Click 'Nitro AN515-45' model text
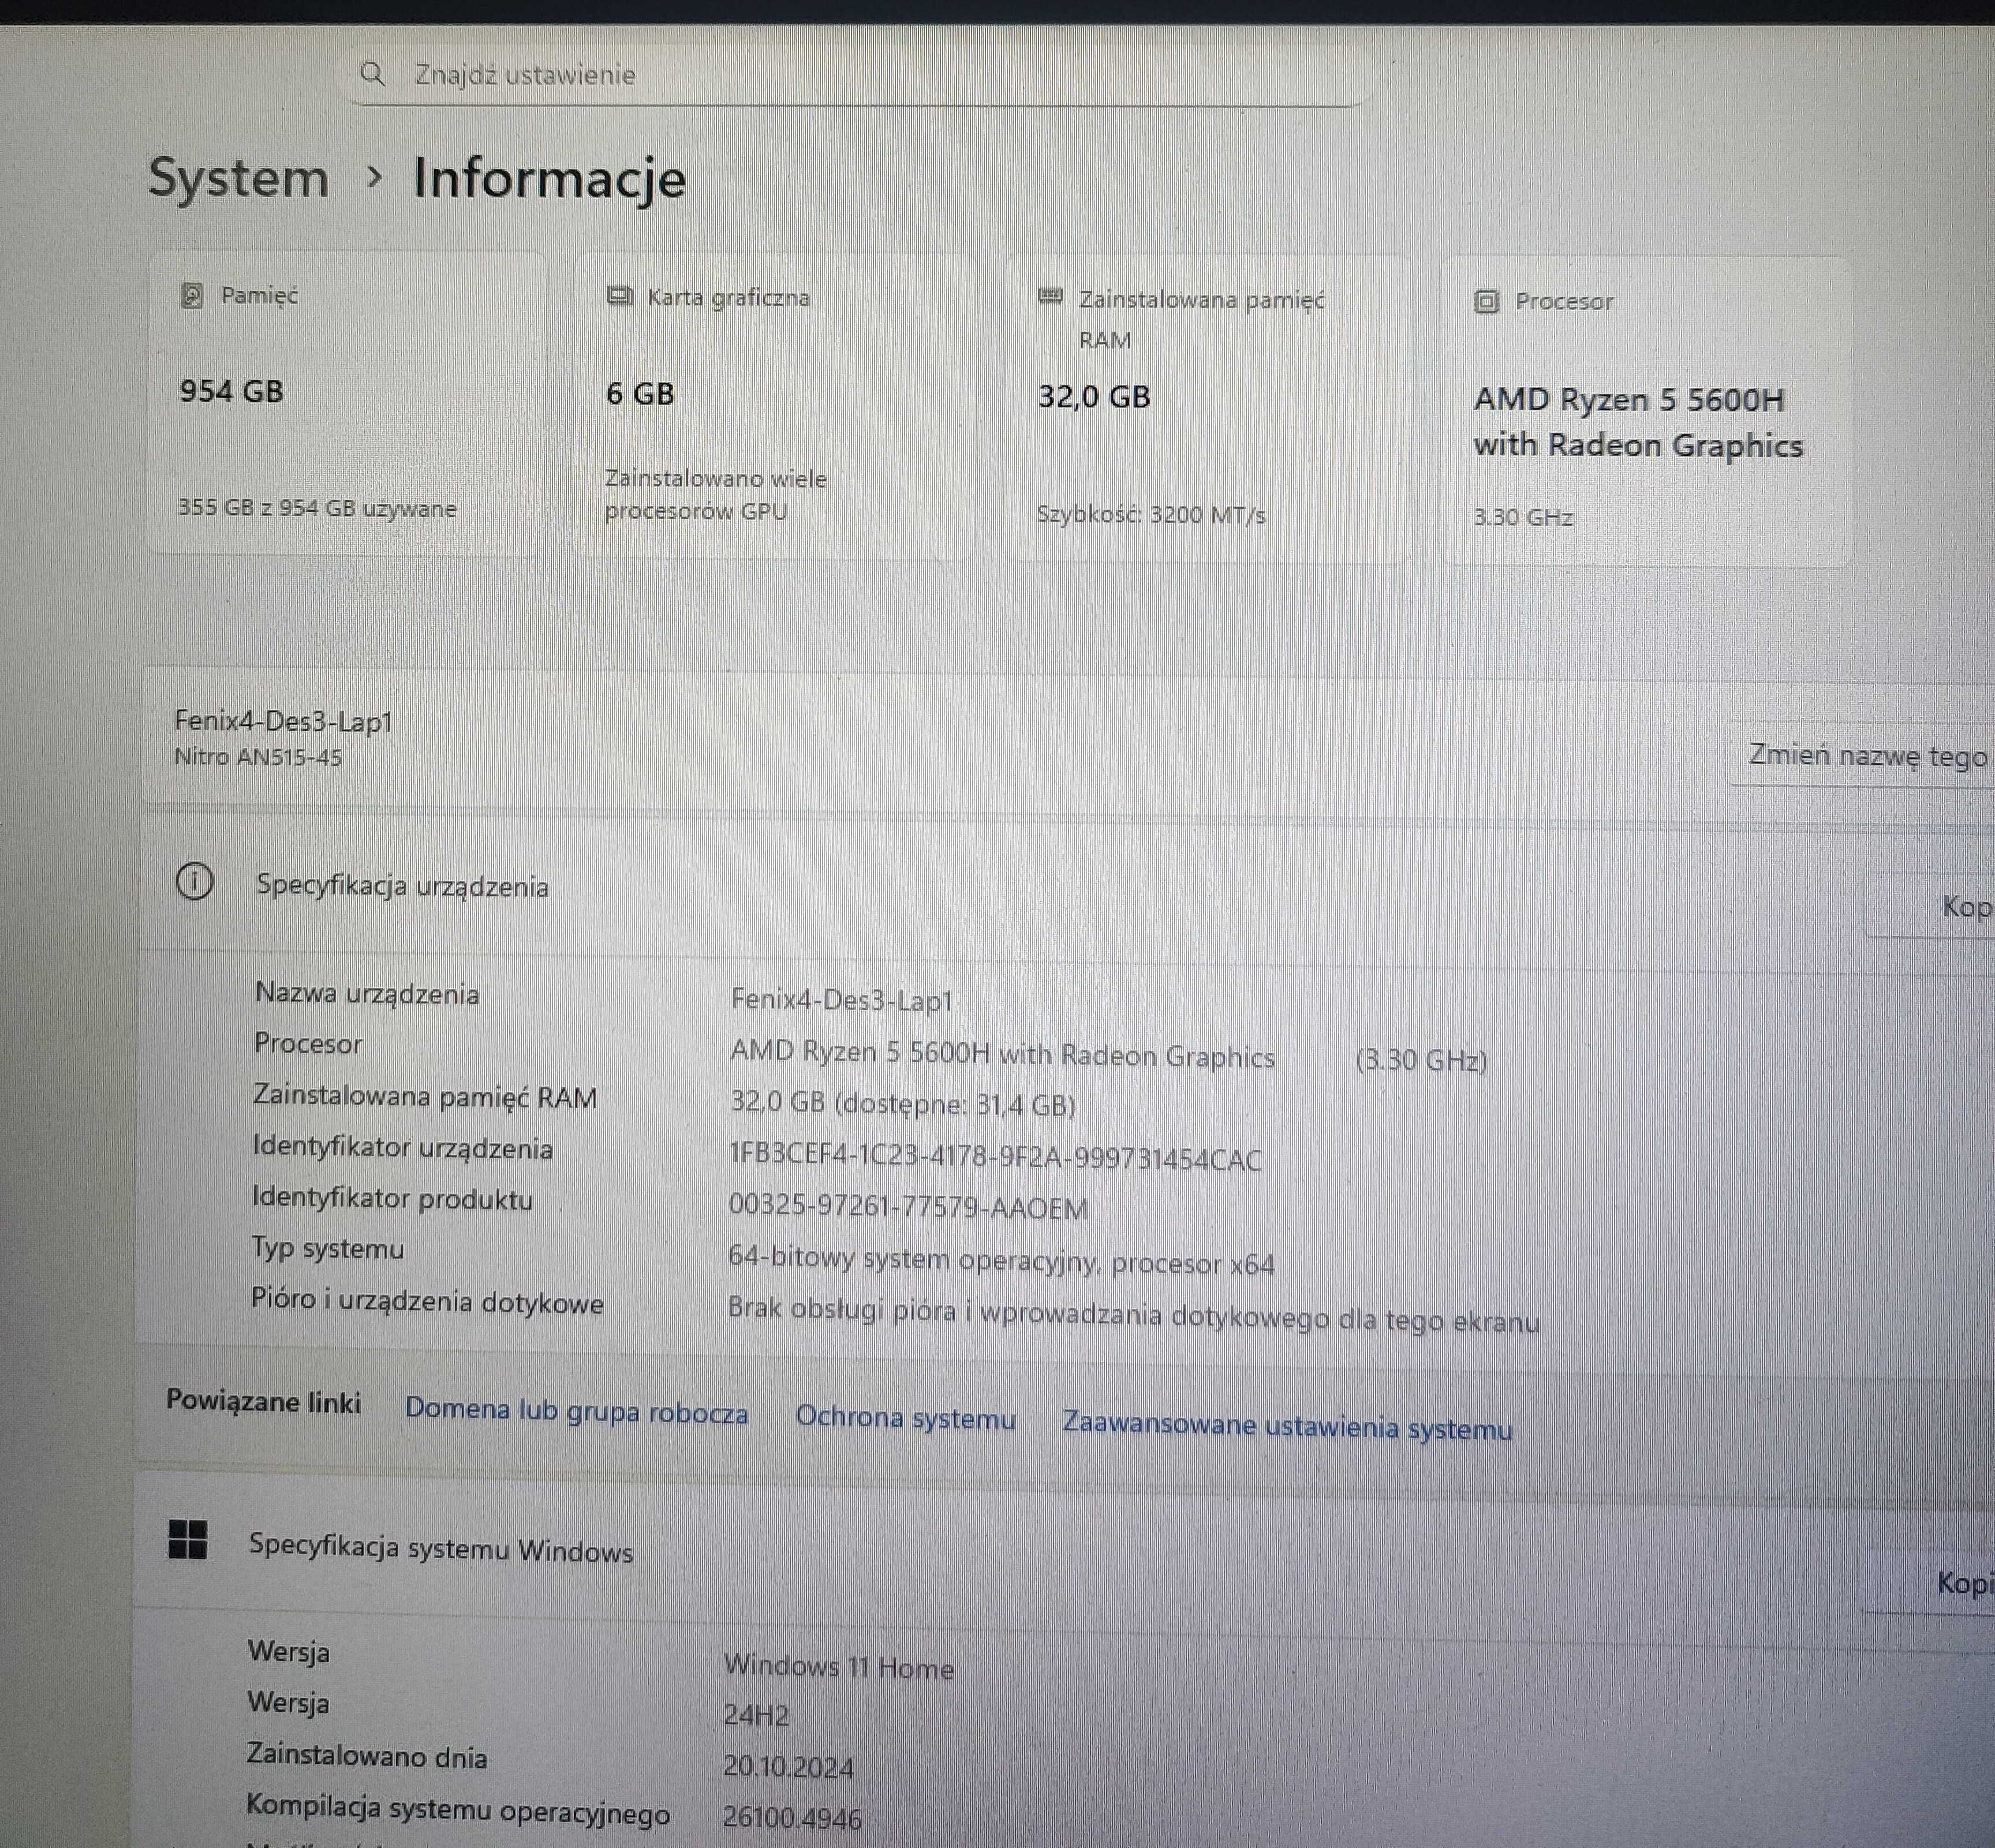The image size is (1995, 1848). pos(258,757)
